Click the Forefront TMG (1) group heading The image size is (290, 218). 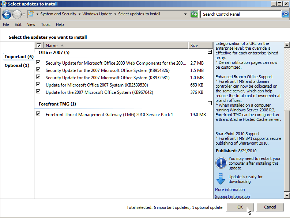tap(57, 104)
